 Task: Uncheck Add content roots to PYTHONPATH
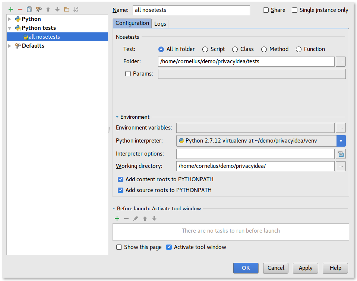120,179
